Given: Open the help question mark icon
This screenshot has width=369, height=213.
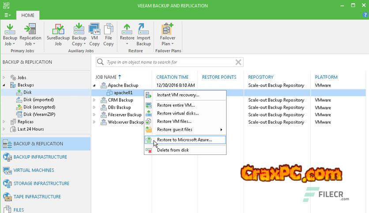Looking at the screenshot, I should coord(365,15).
